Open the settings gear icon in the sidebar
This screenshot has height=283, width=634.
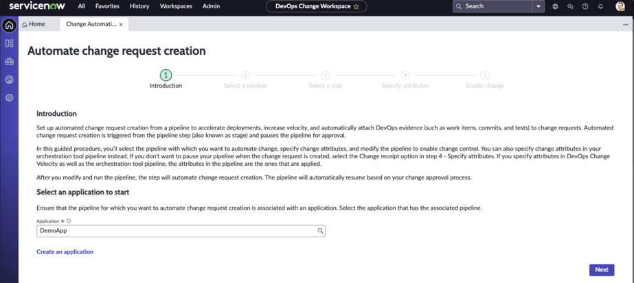point(10,97)
